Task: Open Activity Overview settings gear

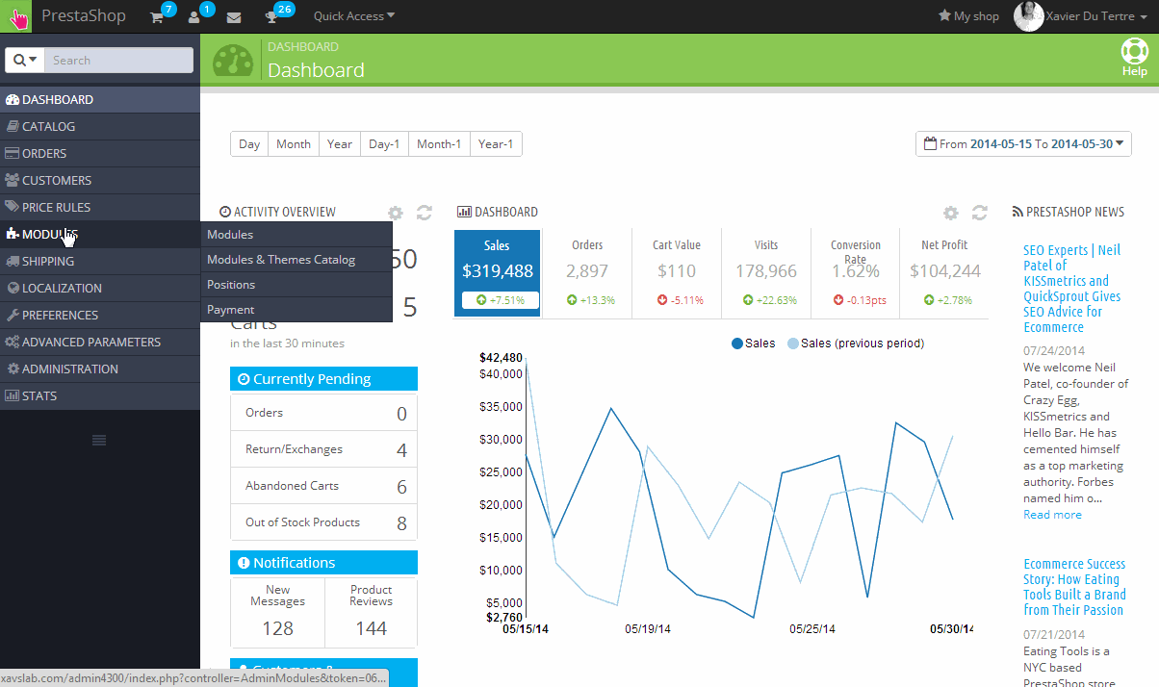Action: pos(395,213)
